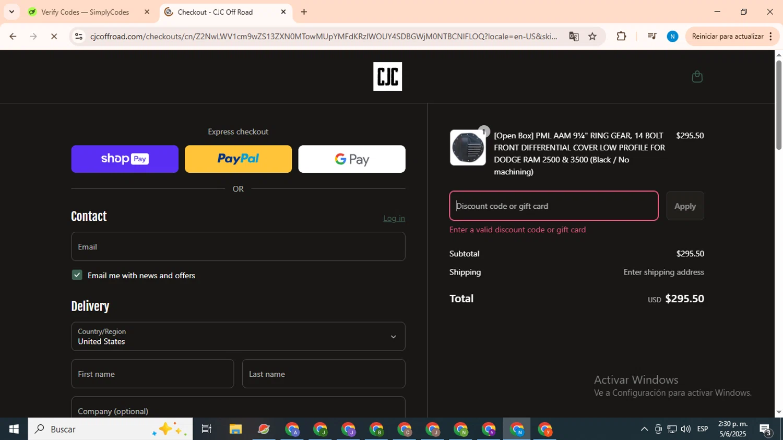Focus the First name field
Viewport: 783px width, 440px height.
pos(152,374)
